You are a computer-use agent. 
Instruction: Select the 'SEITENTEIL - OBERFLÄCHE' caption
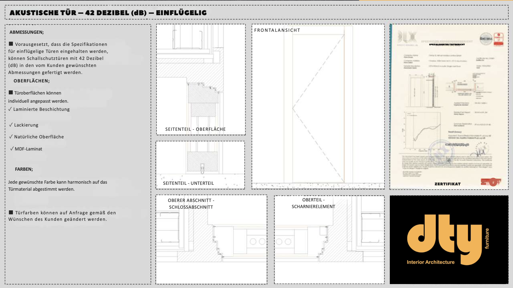195,129
